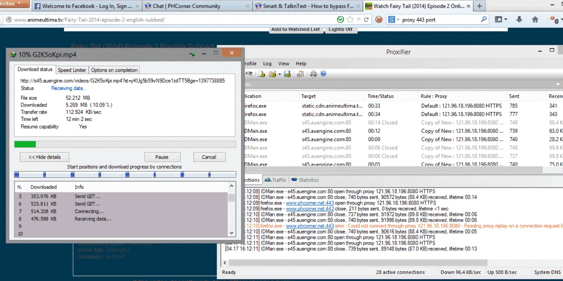Cancel the G2K5oKpi.mp4 download
The height and width of the screenshot is (281, 563).
(x=209, y=157)
